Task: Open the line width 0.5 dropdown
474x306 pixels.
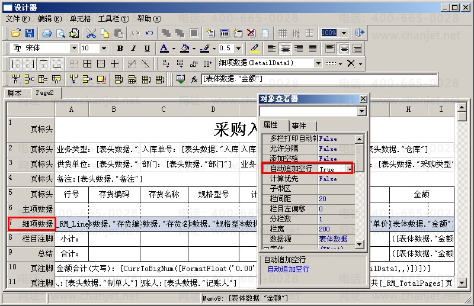Action: [x=239, y=48]
